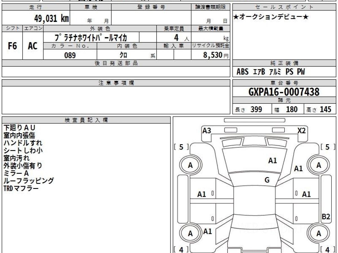Click the air conditioner value AC

point(33,46)
